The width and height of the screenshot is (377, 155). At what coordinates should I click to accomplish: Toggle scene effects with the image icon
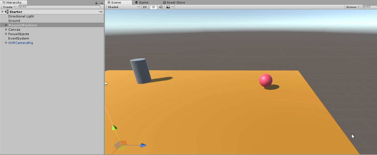(168, 7)
